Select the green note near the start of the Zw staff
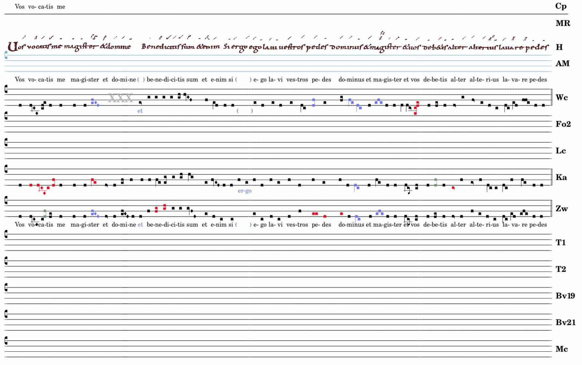Screen dimensions: 582x365 click(x=45, y=213)
